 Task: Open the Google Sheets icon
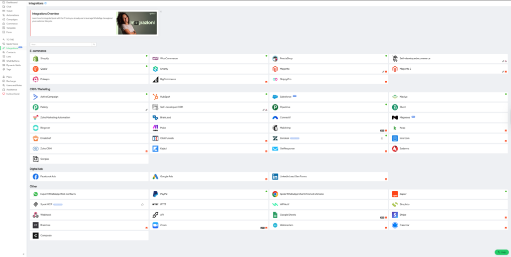tap(275, 215)
